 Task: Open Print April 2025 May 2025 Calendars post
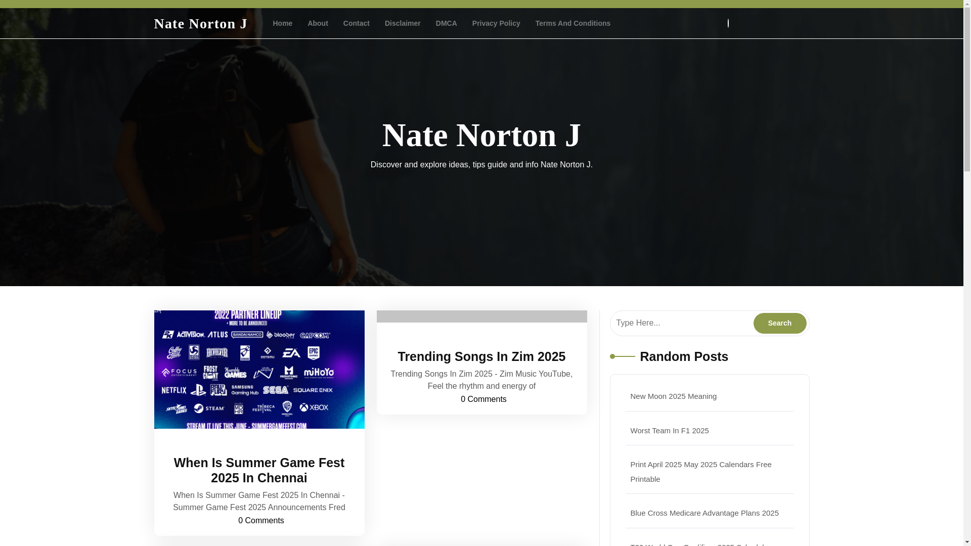click(x=700, y=472)
